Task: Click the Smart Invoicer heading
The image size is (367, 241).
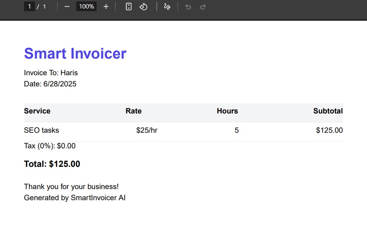Action: click(x=75, y=54)
